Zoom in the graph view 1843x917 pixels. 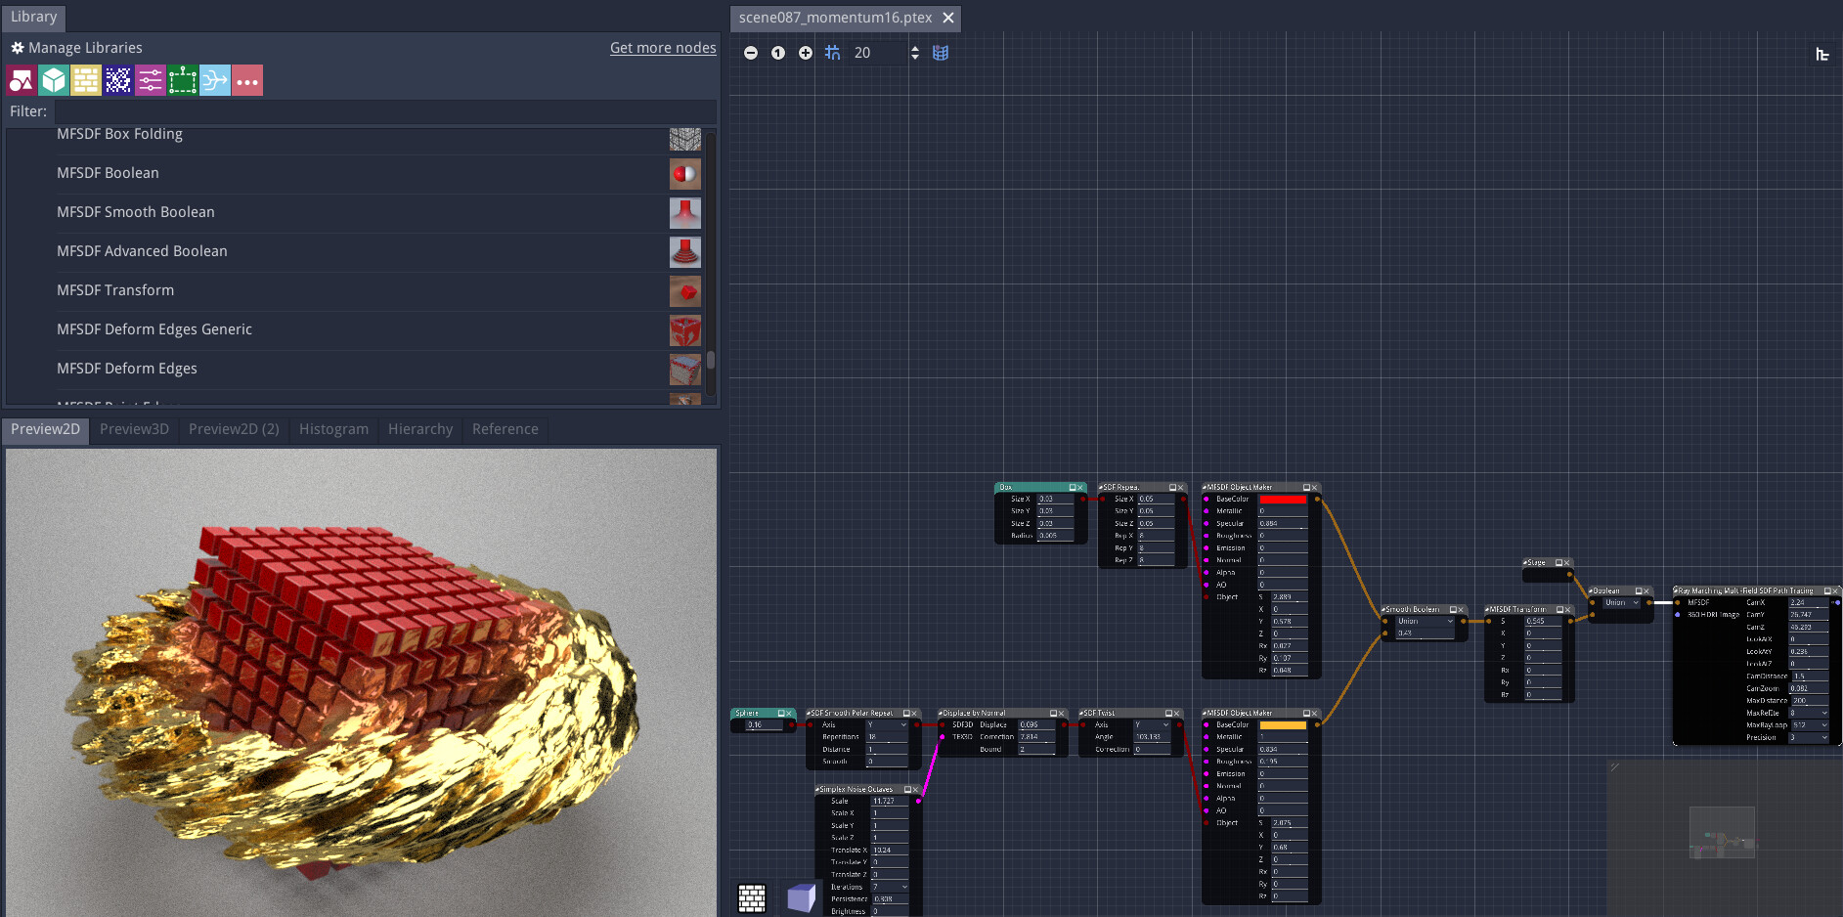[x=806, y=53]
